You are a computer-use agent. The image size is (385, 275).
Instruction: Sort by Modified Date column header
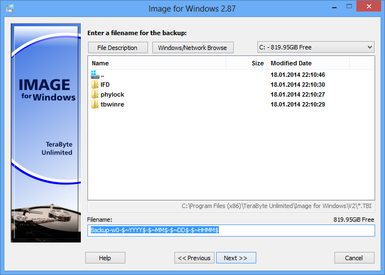click(308, 63)
